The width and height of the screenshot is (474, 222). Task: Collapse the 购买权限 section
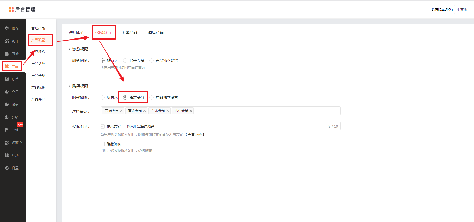coord(69,86)
